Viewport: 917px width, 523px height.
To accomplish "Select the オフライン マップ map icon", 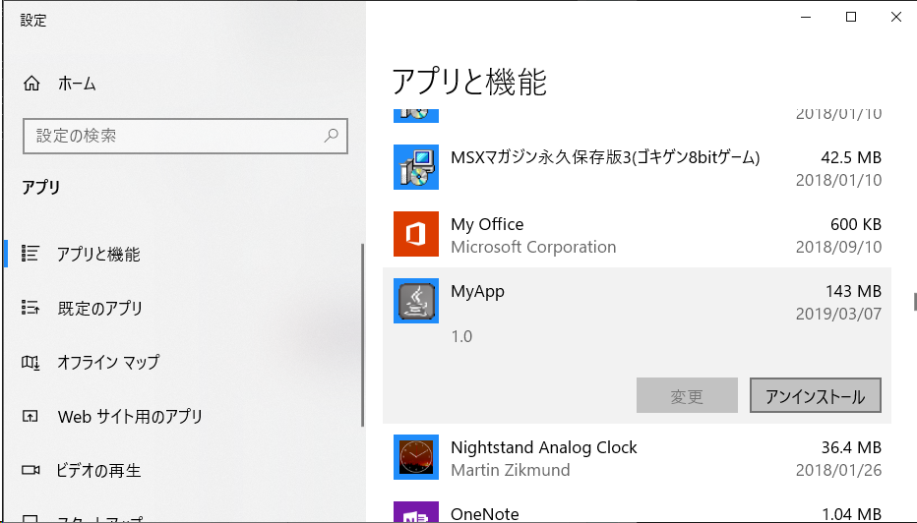I will point(31,363).
